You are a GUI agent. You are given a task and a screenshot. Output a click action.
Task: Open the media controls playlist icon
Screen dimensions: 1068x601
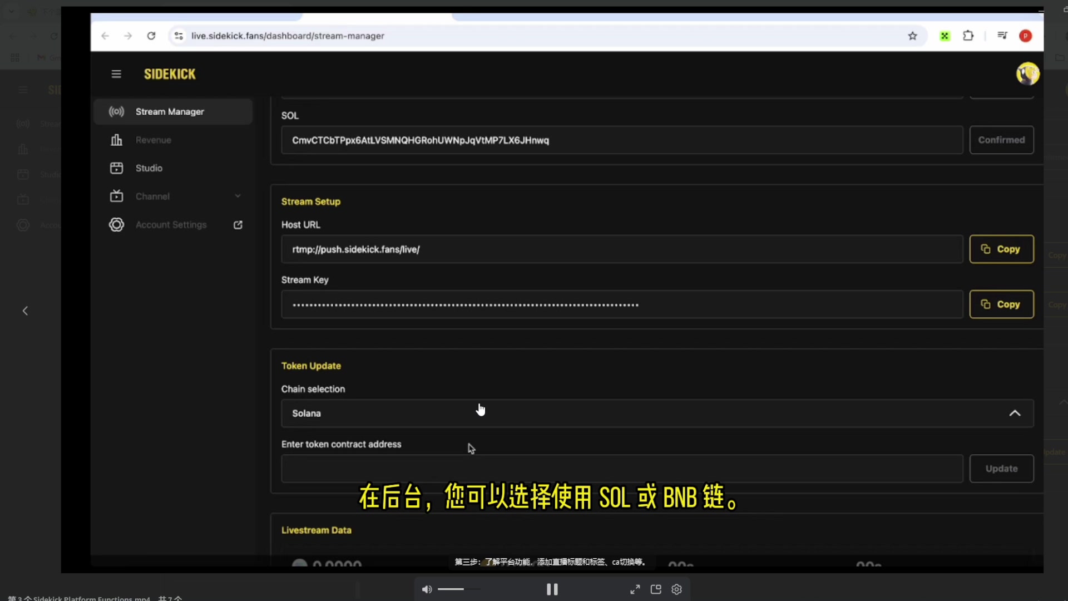click(1002, 36)
